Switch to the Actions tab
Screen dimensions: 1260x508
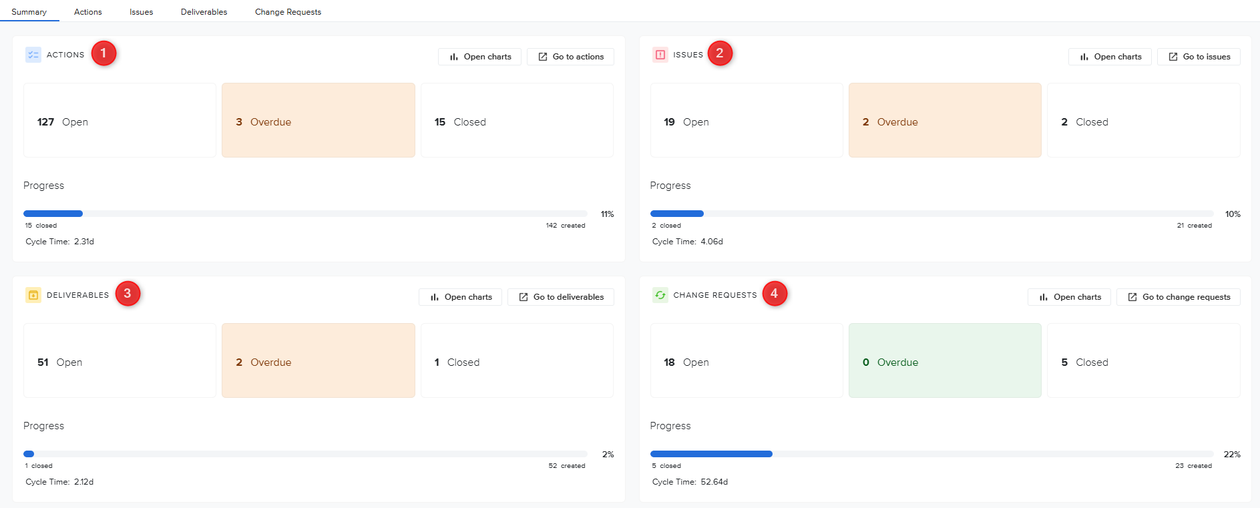(x=88, y=12)
